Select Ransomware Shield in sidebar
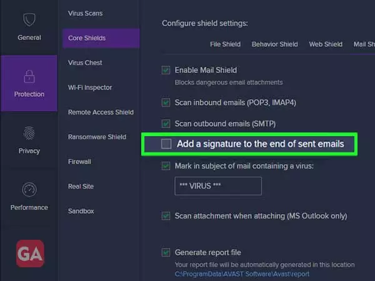375x281 pixels. [97, 137]
